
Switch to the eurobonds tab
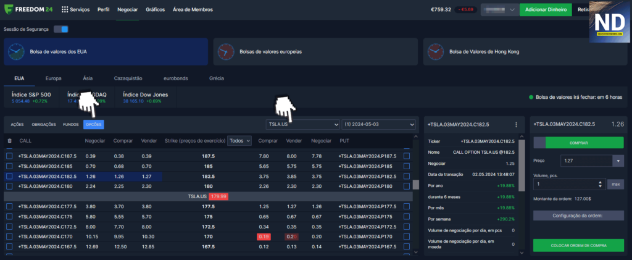(176, 78)
